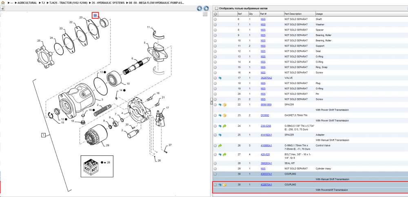Click 'With Powershift Transmission' usage text
This screenshot has height=197, width=408.
point(332,190)
